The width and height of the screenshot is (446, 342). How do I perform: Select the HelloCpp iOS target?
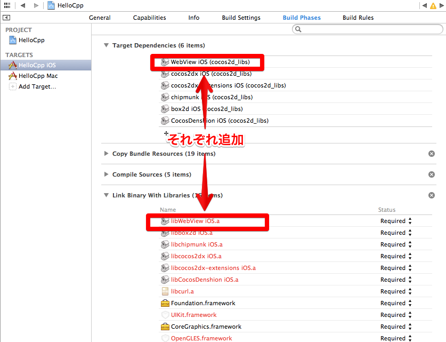(x=46, y=65)
